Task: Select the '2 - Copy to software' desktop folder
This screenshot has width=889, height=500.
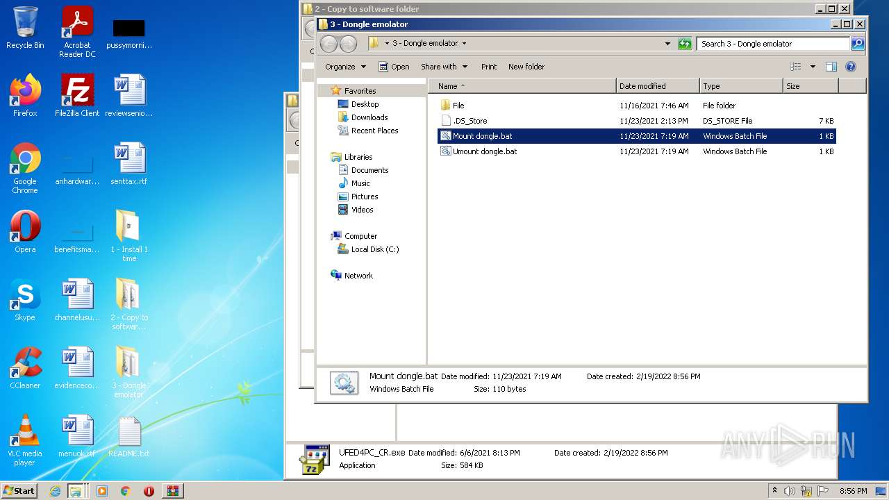Action: (x=129, y=304)
